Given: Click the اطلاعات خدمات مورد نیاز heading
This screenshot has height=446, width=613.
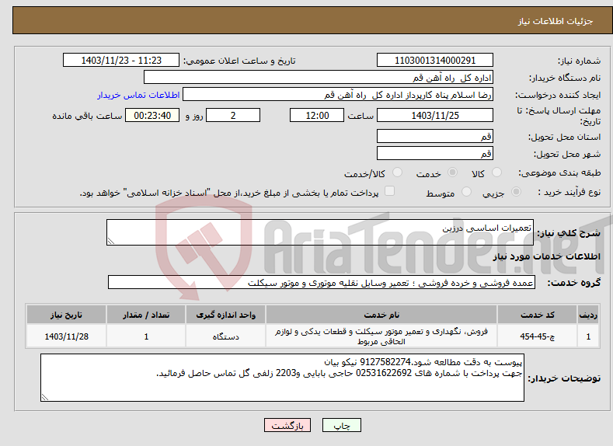Looking at the screenshot, I should tap(546, 257).
